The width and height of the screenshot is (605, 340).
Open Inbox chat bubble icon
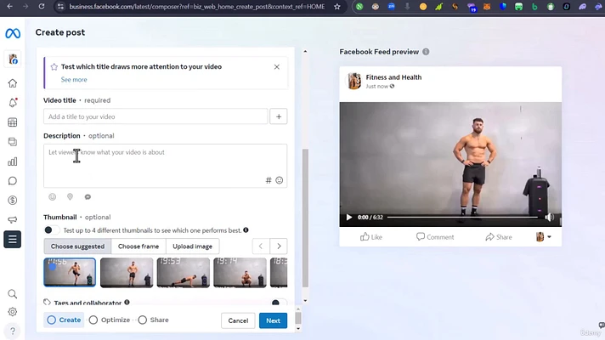(x=12, y=181)
